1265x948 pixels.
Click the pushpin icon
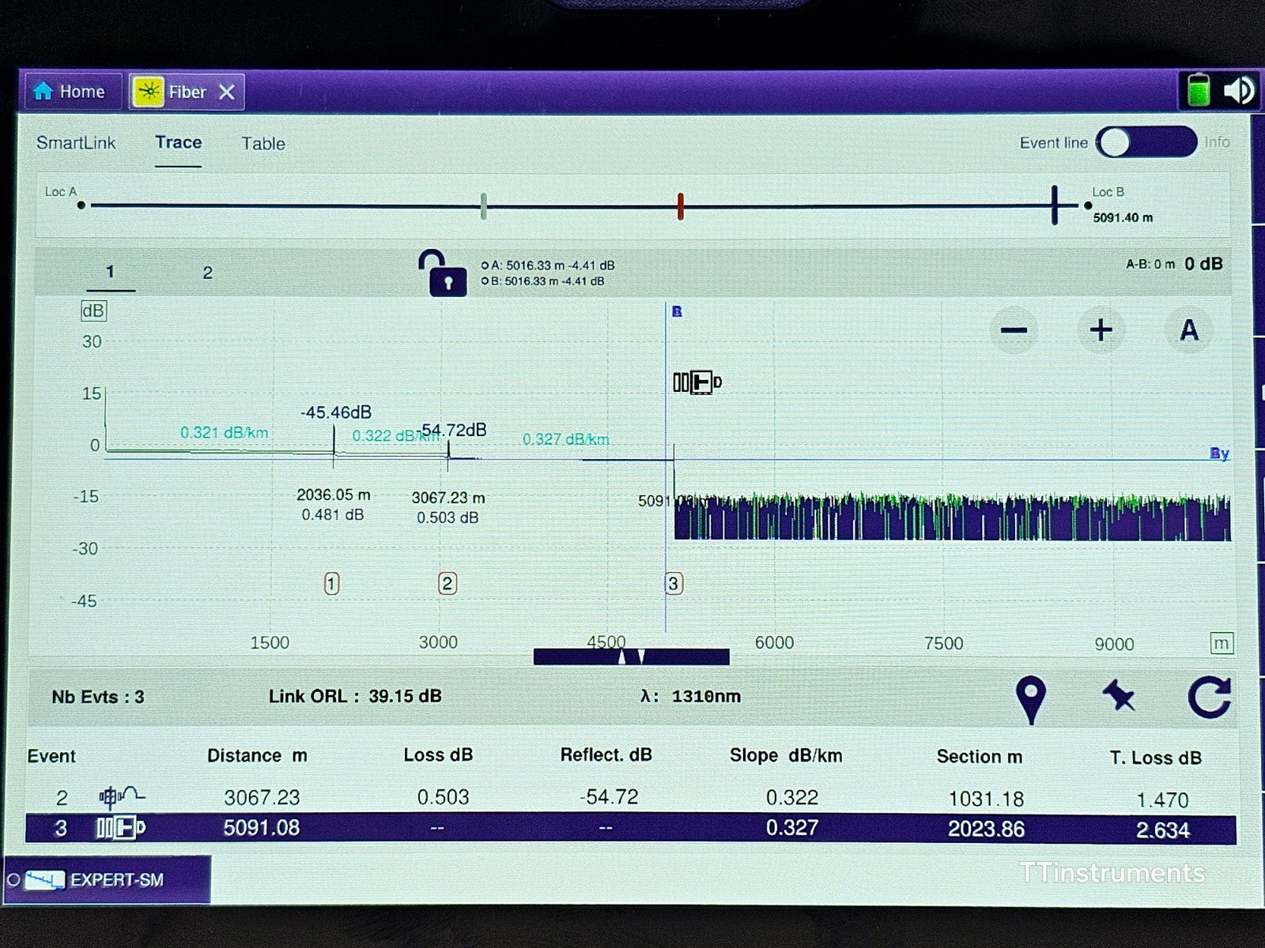(x=1119, y=697)
